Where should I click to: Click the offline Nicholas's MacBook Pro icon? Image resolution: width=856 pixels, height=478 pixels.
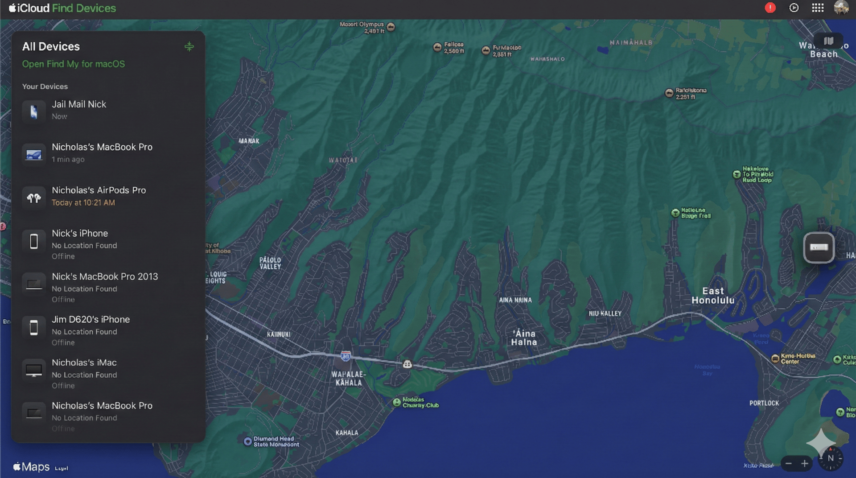(x=34, y=413)
